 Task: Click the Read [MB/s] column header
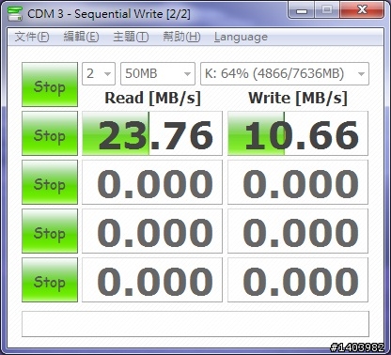(x=152, y=98)
